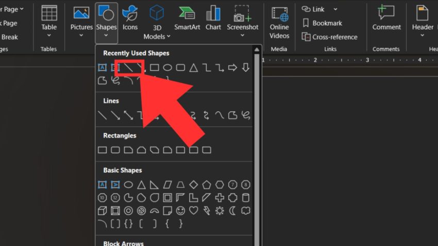Image resolution: width=438 pixels, height=246 pixels.
Task: Insert a SmartArt graphic
Action: [187, 18]
